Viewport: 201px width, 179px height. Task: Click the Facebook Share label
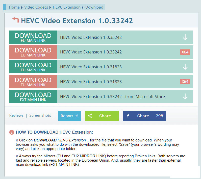[x=143, y=116]
